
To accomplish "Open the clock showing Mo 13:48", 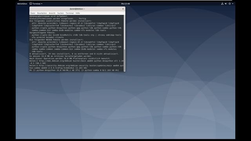I will [125, 4].
